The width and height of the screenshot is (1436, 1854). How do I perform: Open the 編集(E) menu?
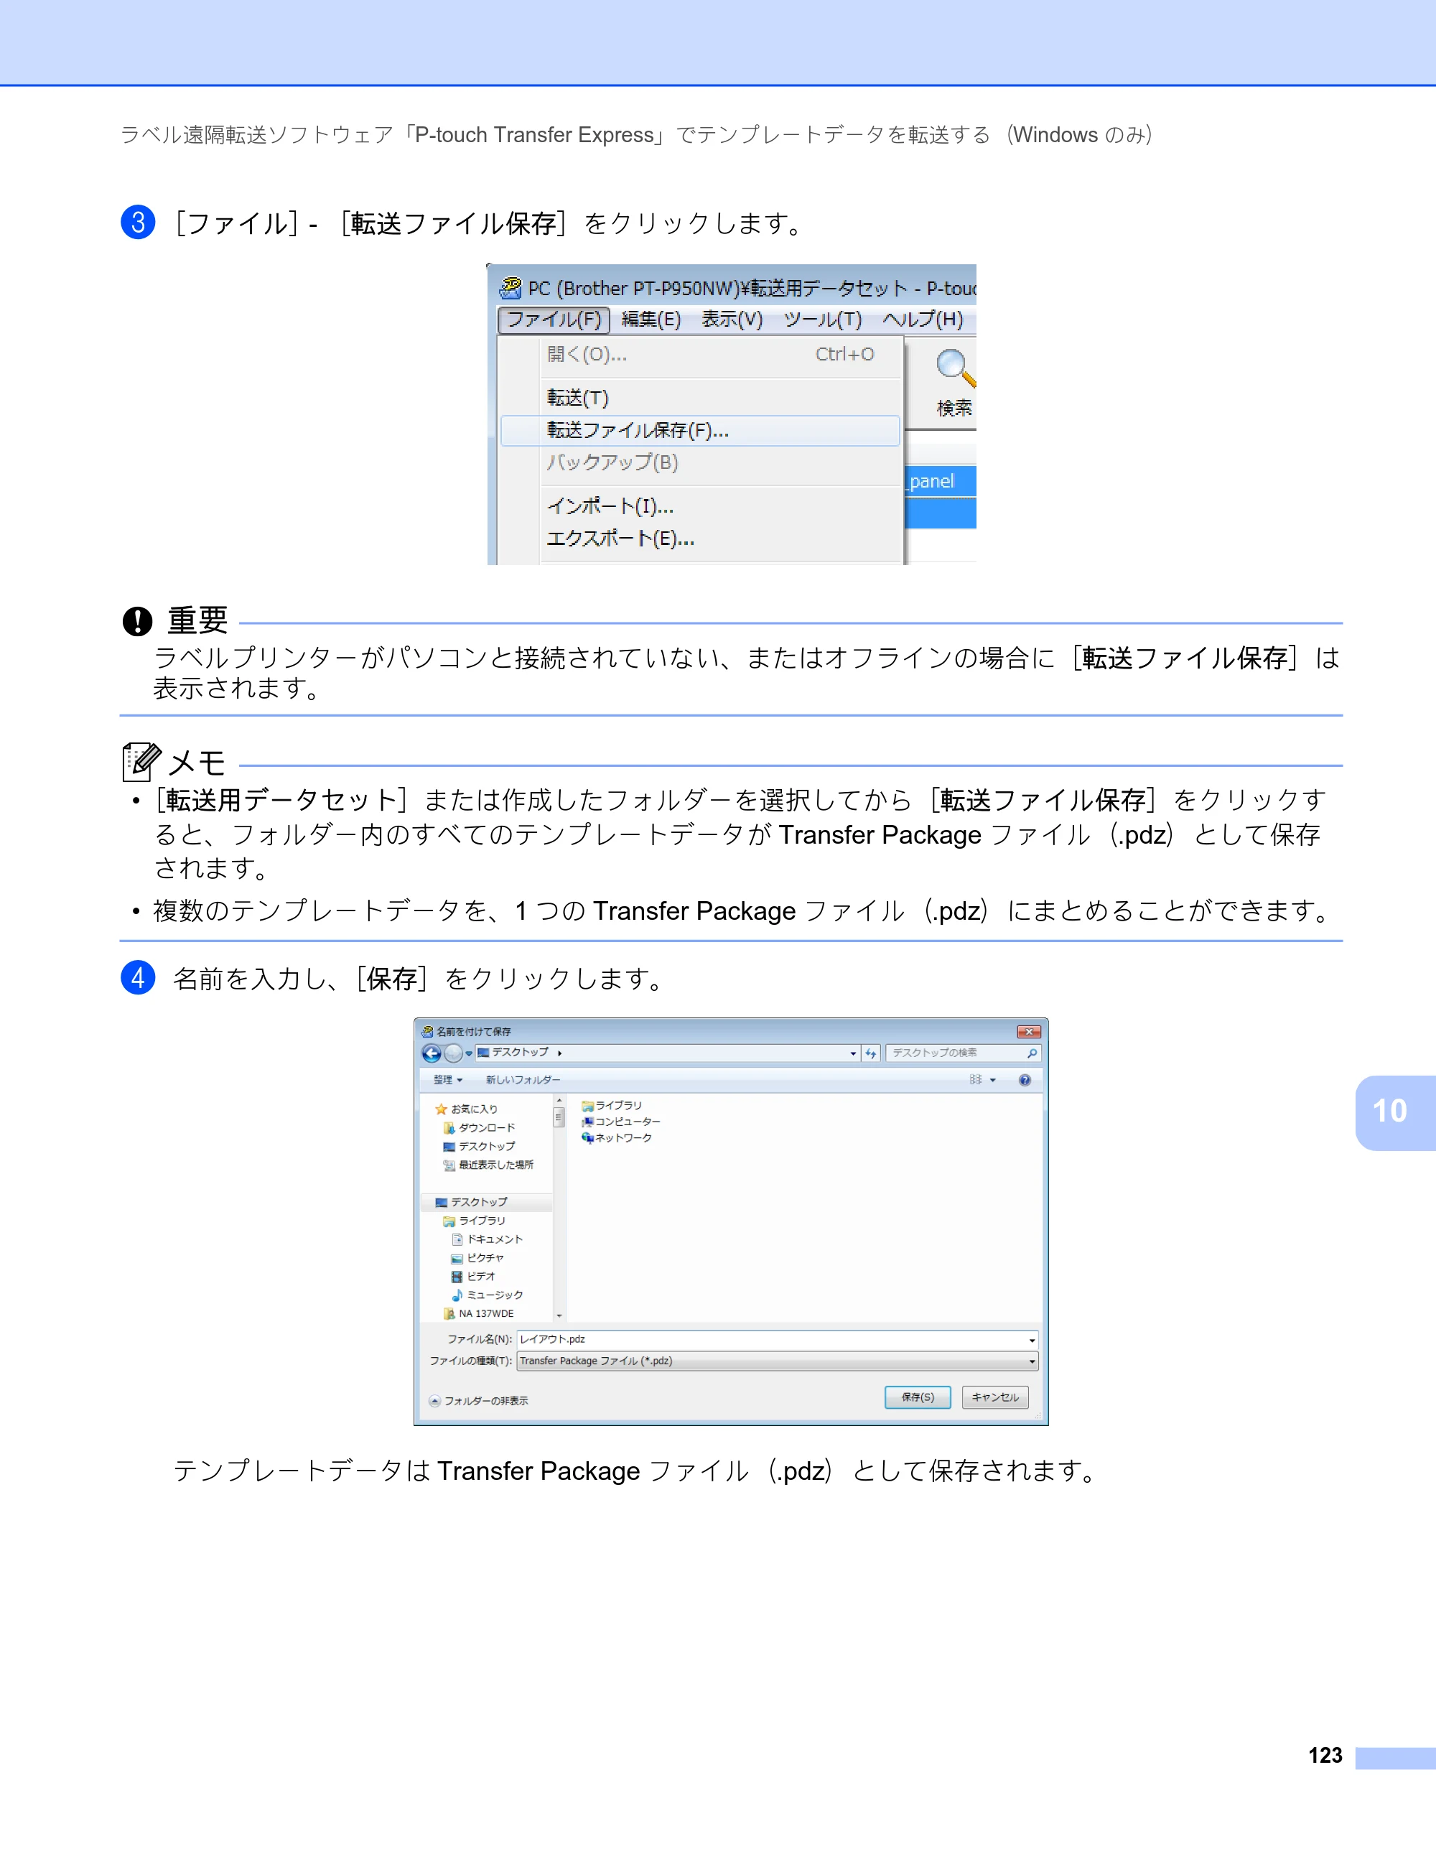click(651, 320)
